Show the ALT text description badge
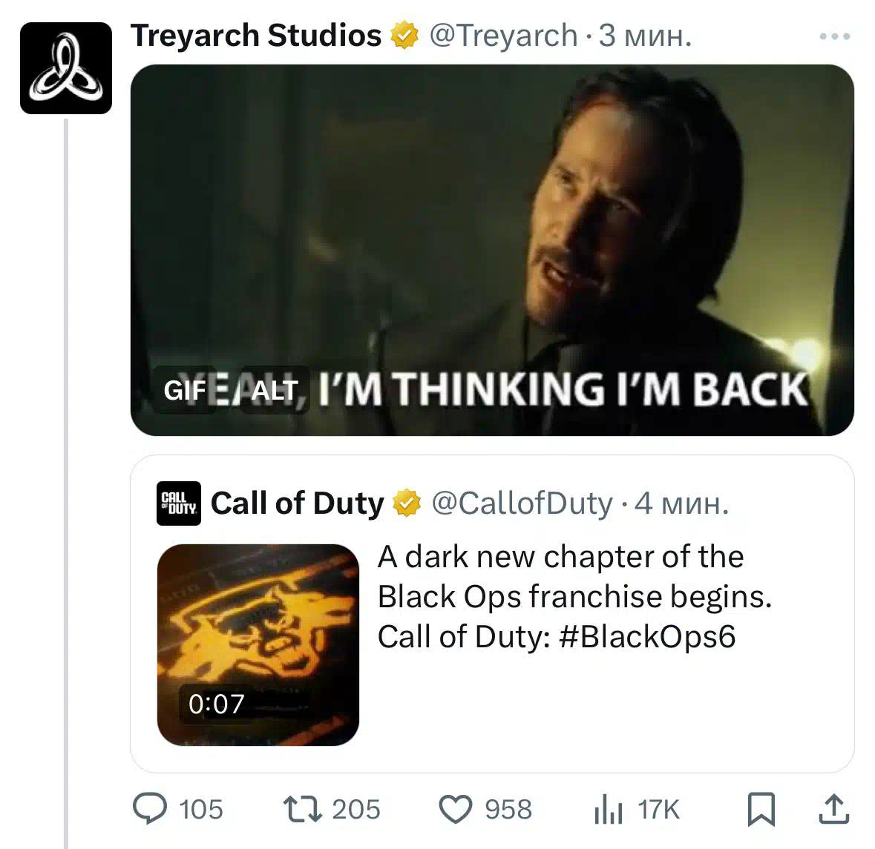This screenshot has width=875, height=849. click(274, 390)
